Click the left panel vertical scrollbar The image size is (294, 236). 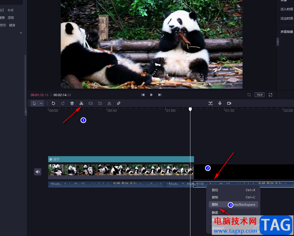click(25, 81)
